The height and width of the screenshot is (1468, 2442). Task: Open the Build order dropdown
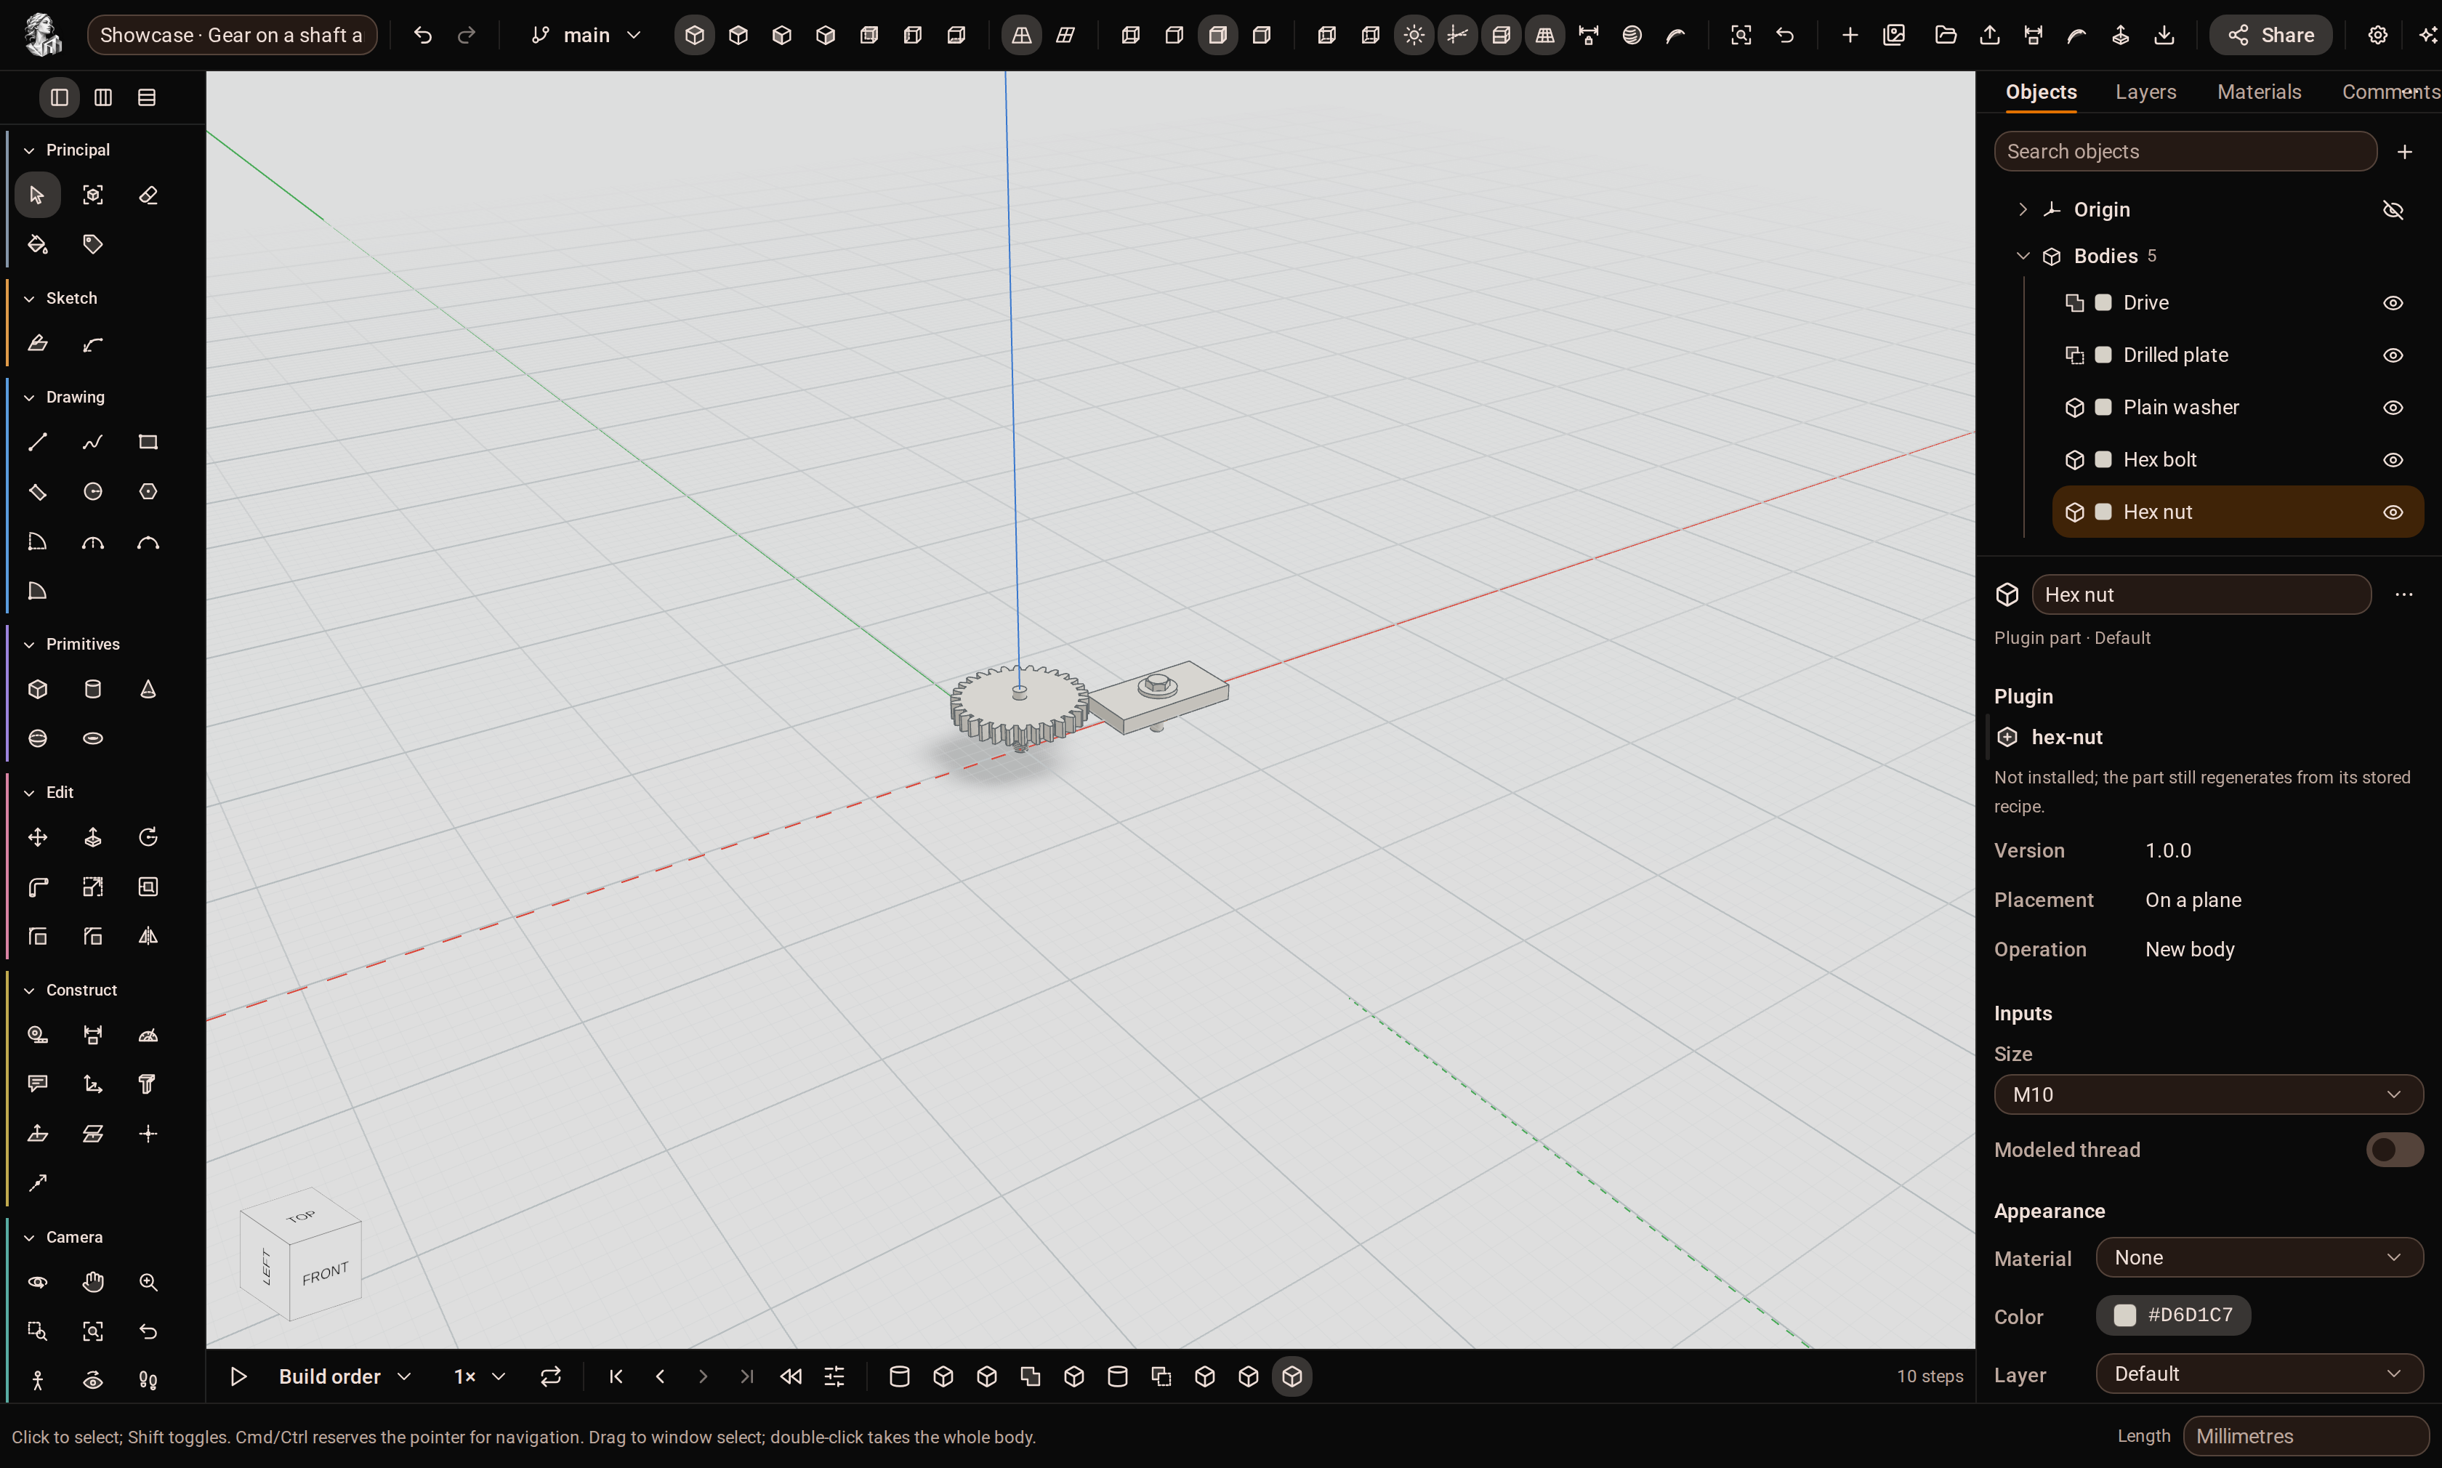[x=344, y=1377]
